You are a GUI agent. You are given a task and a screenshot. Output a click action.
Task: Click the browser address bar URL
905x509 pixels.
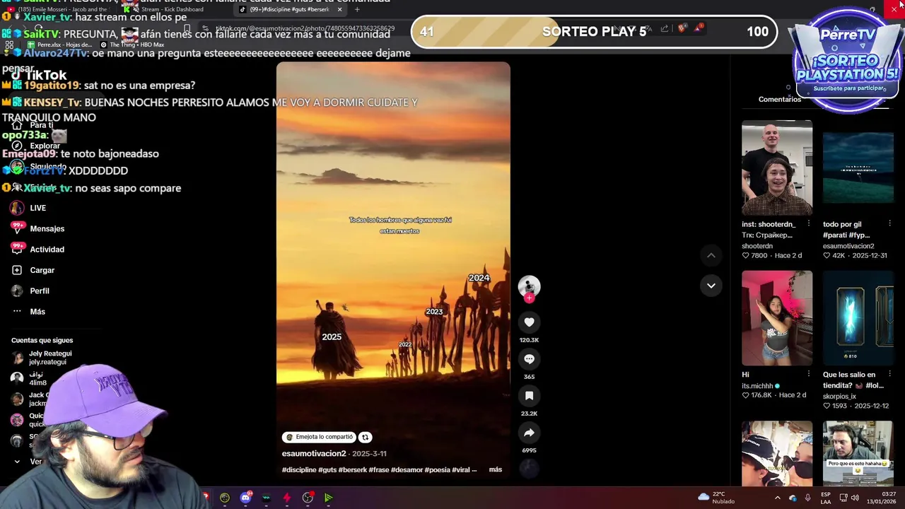(x=305, y=29)
